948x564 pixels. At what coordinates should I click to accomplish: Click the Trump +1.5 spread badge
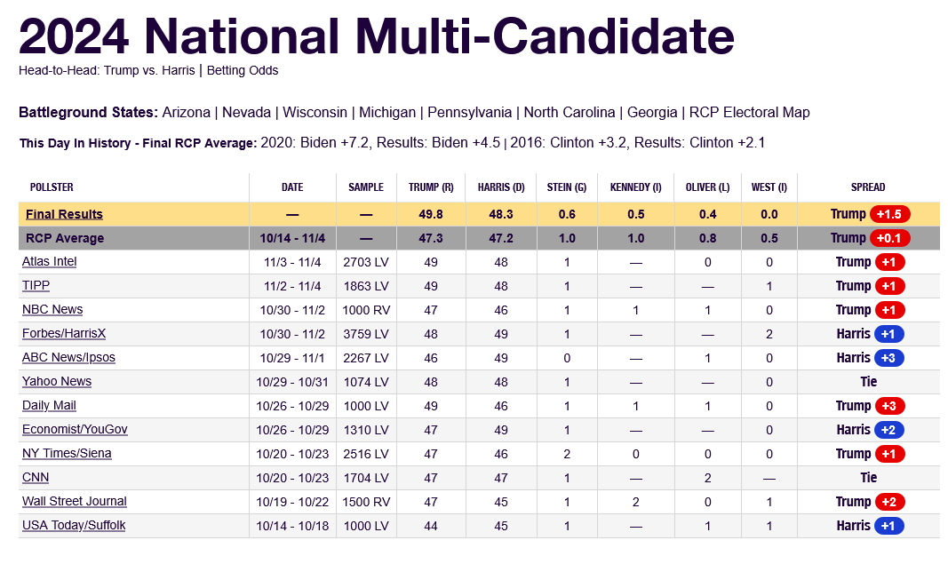point(889,214)
